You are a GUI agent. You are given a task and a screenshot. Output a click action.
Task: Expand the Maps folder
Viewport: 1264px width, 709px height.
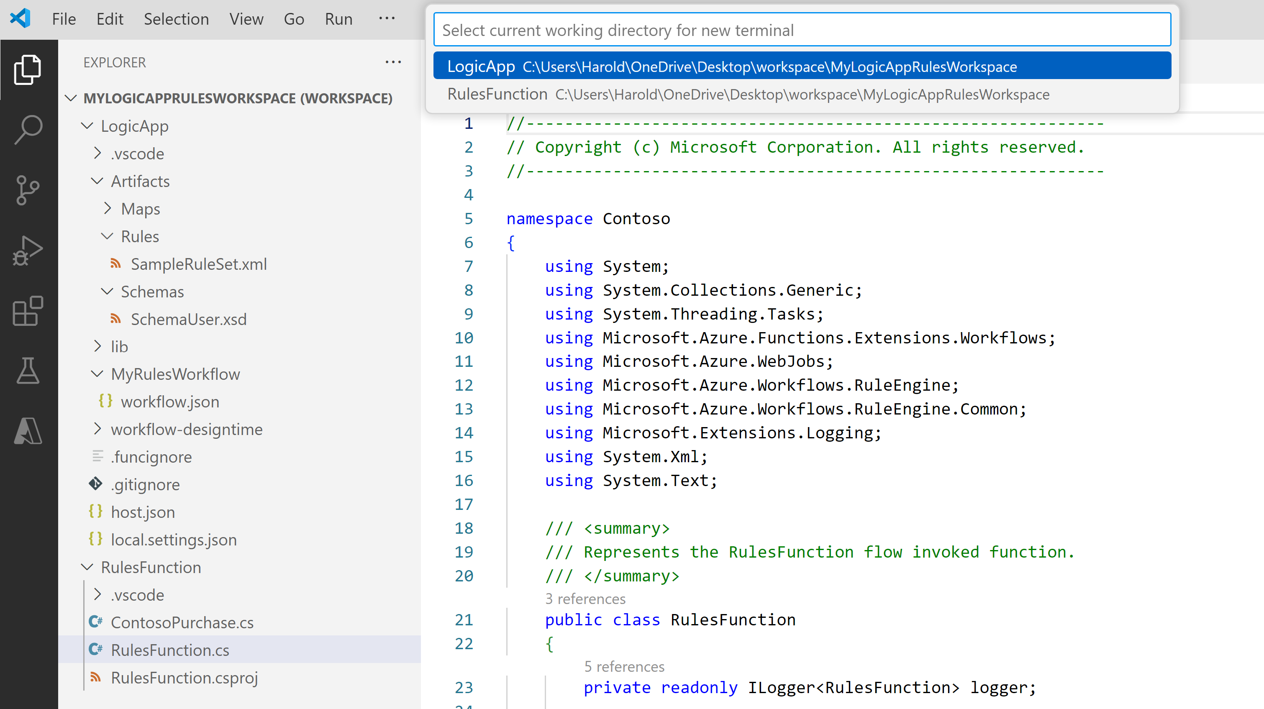pos(108,209)
